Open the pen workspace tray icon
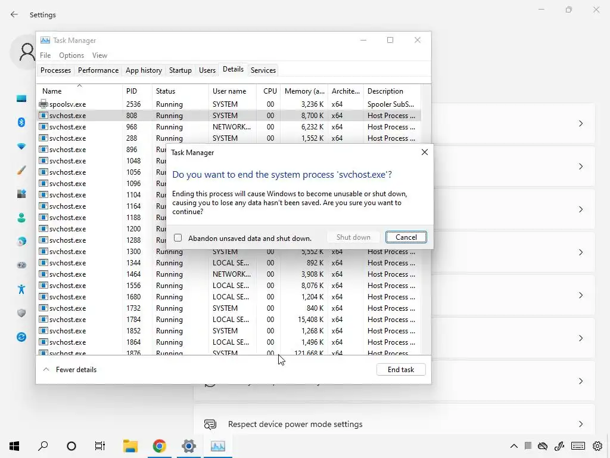This screenshot has height=458, width=610. pyautogui.click(x=559, y=446)
